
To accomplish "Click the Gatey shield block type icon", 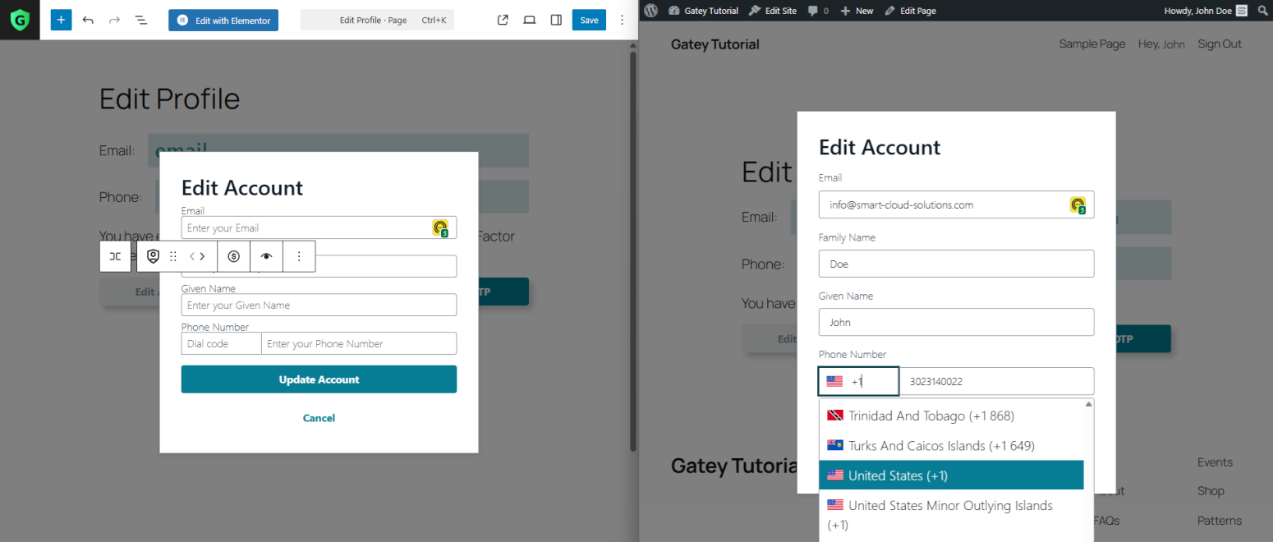I will 153,256.
